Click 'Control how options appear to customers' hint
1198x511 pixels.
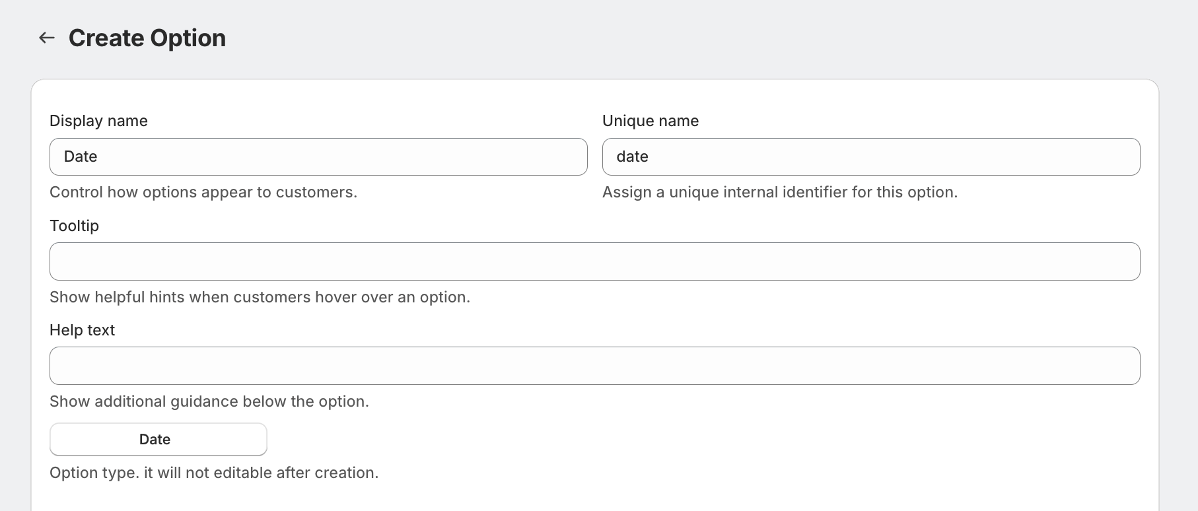[203, 192]
